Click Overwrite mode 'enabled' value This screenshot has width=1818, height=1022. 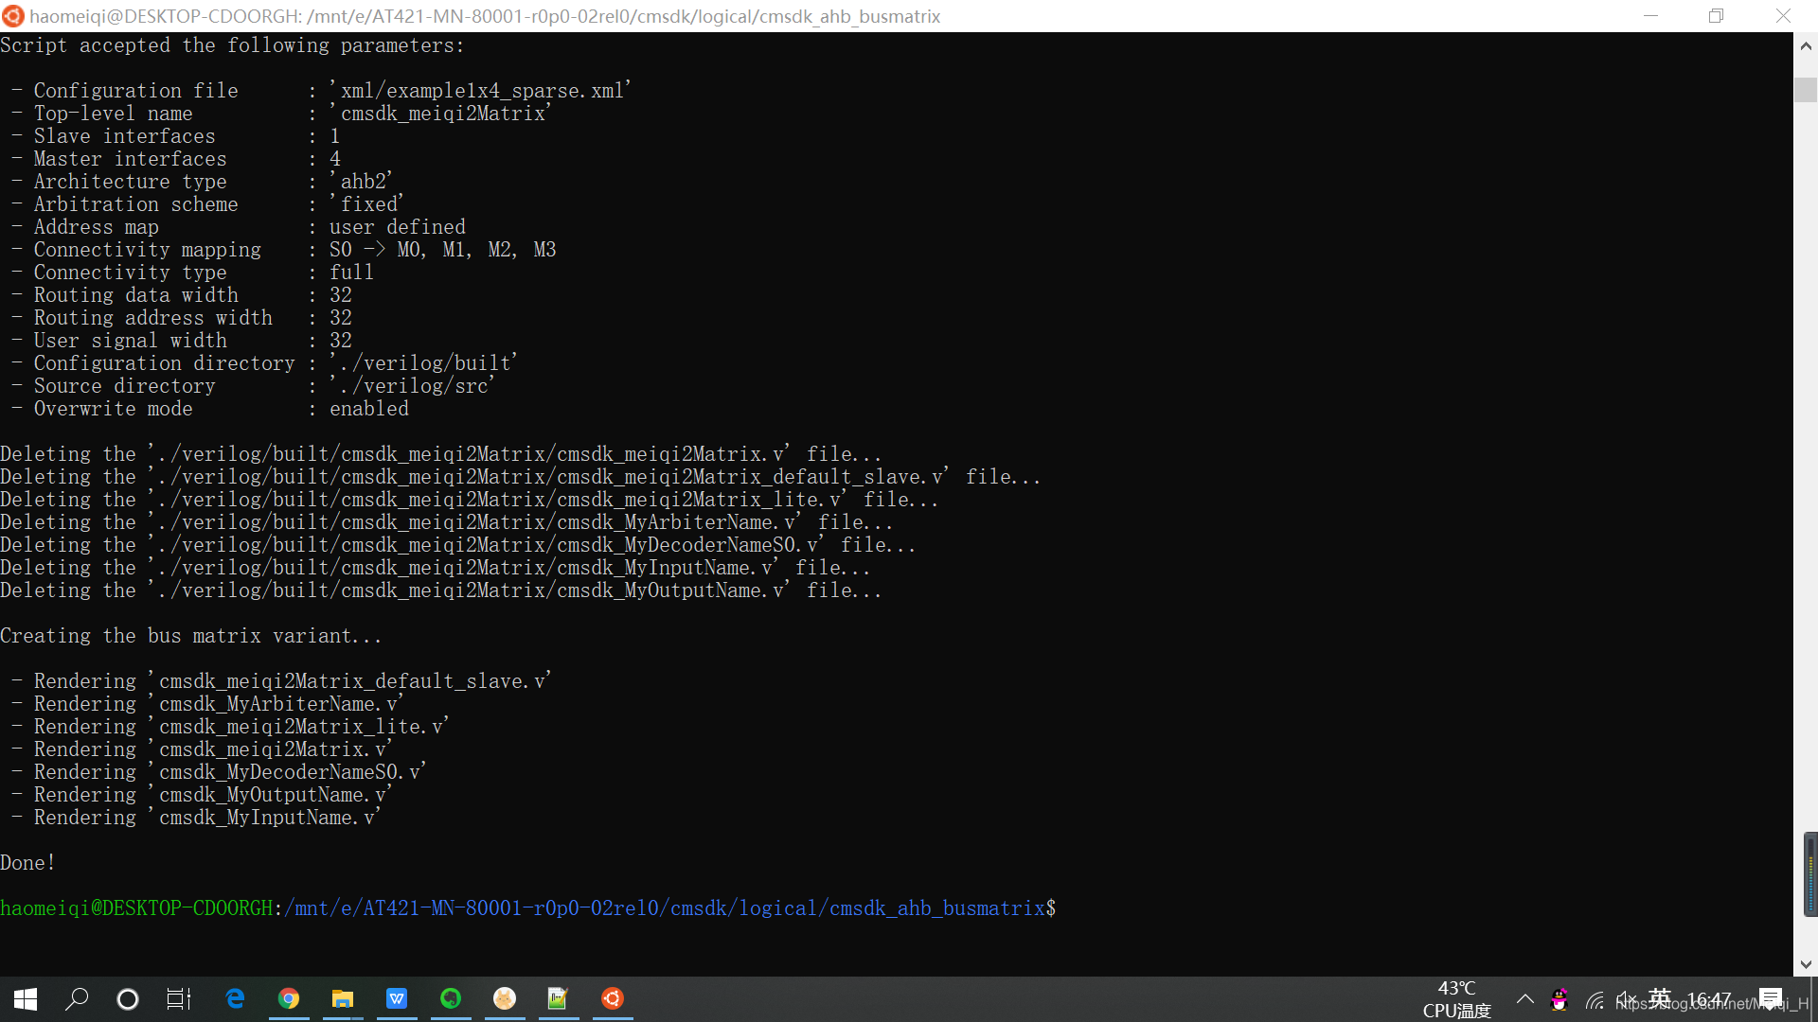(x=369, y=409)
